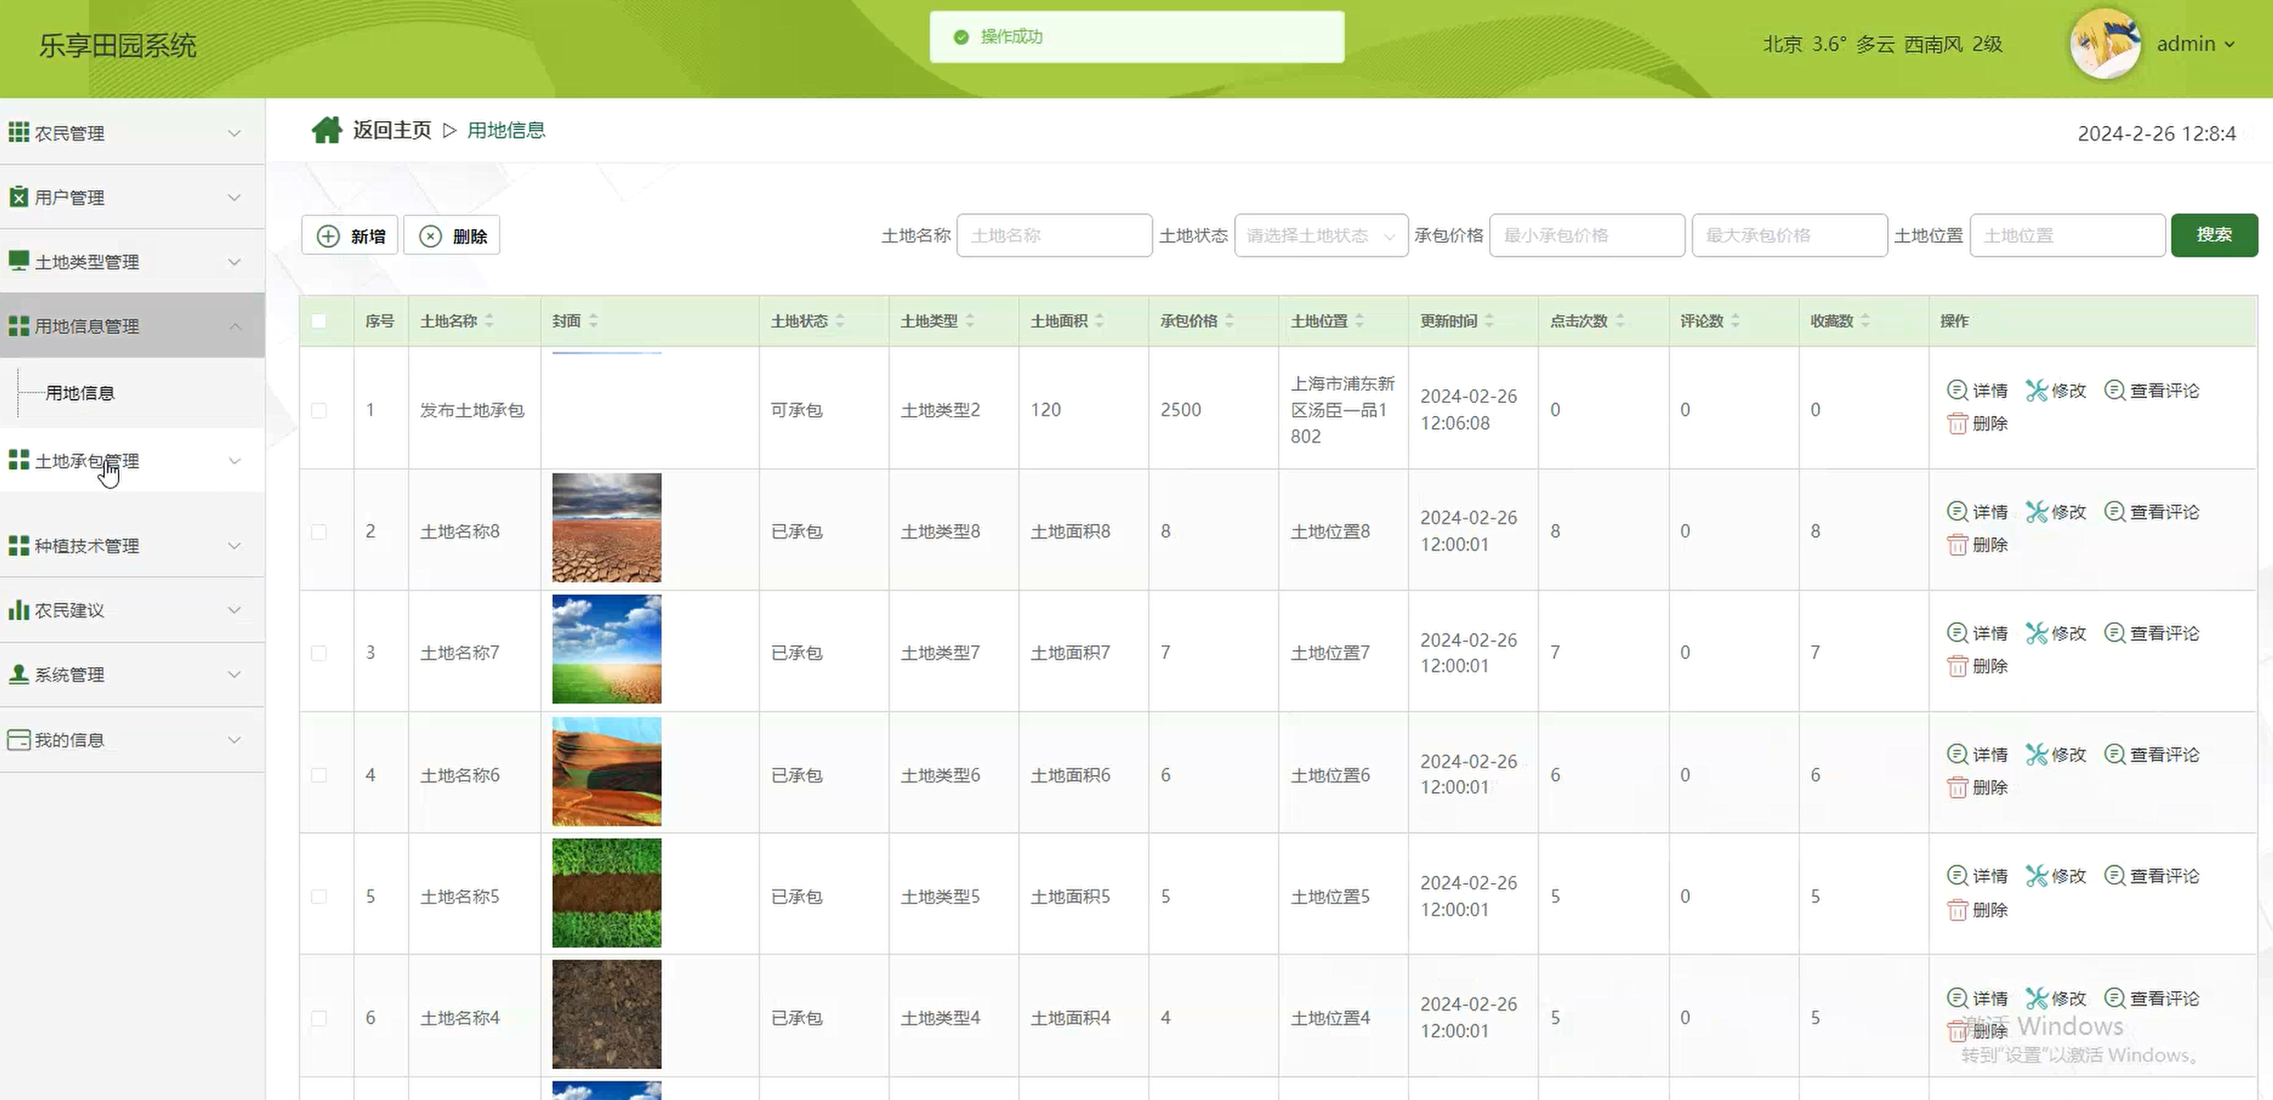Click the cracked desert thumbnail of 土地名称8

(606, 527)
